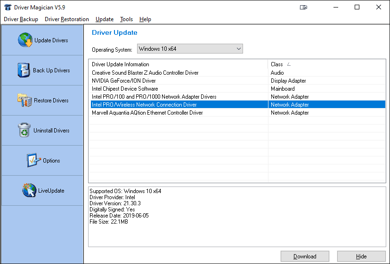Select Creative Sound Blaster Z Audio driver
Image resolution: width=390 pixels, height=264 pixels.
pos(145,73)
